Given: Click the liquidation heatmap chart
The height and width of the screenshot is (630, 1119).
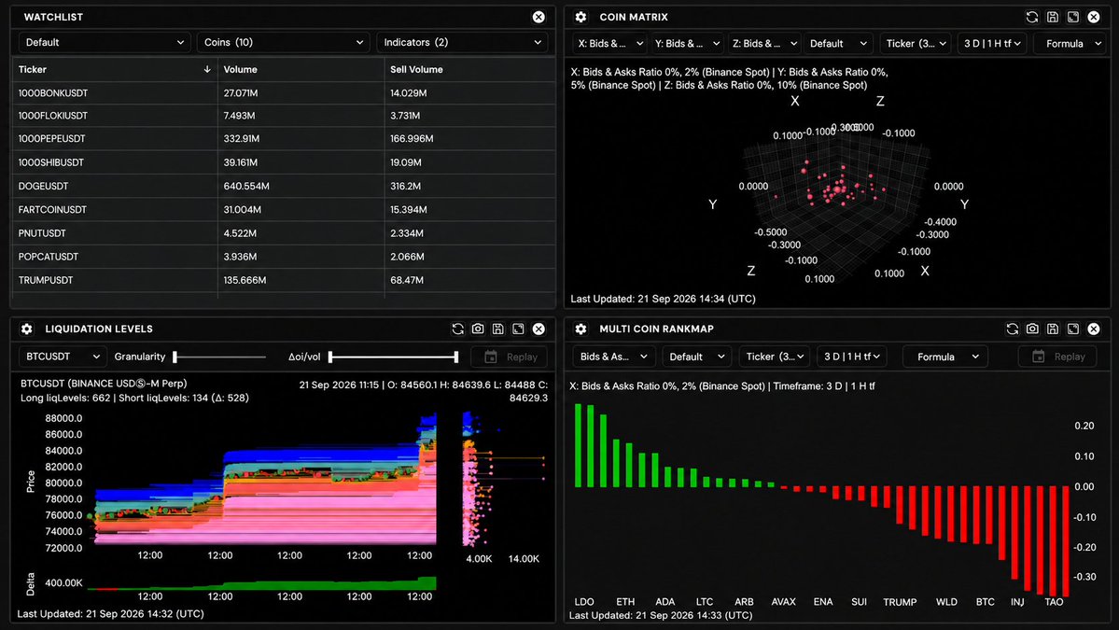Looking at the screenshot, I should coord(264,482).
